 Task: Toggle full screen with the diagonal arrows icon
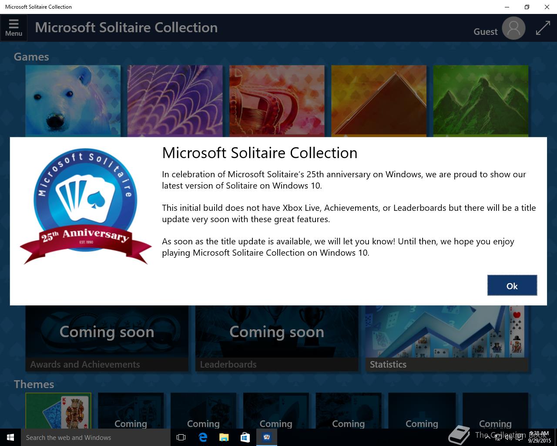click(x=543, y=28)
